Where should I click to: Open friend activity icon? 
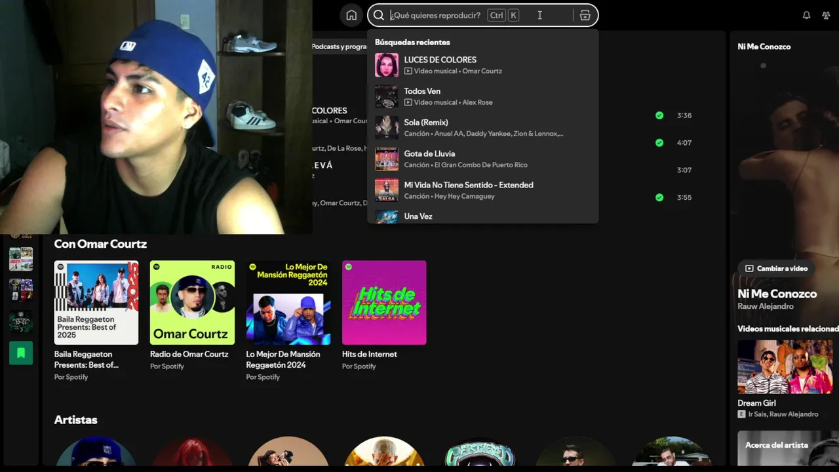[826, 15]
